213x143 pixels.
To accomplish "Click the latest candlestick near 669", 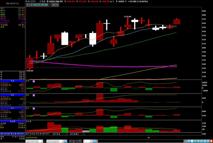I will (177, 22).
